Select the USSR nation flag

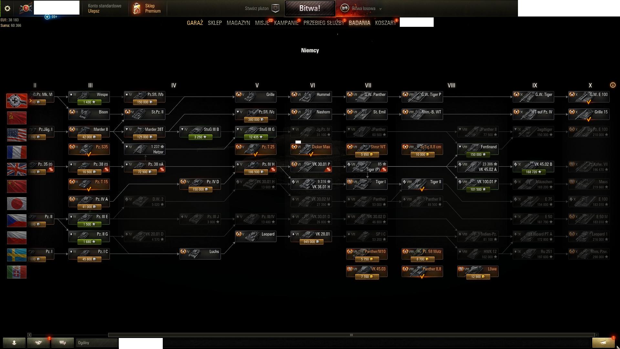(17, 118)
